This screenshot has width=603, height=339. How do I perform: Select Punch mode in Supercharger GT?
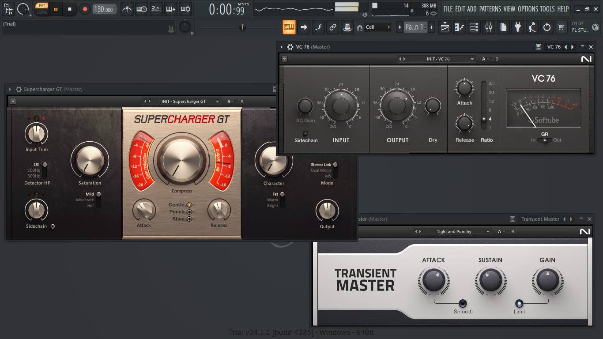pyautogui.click(x=189, y=212)
